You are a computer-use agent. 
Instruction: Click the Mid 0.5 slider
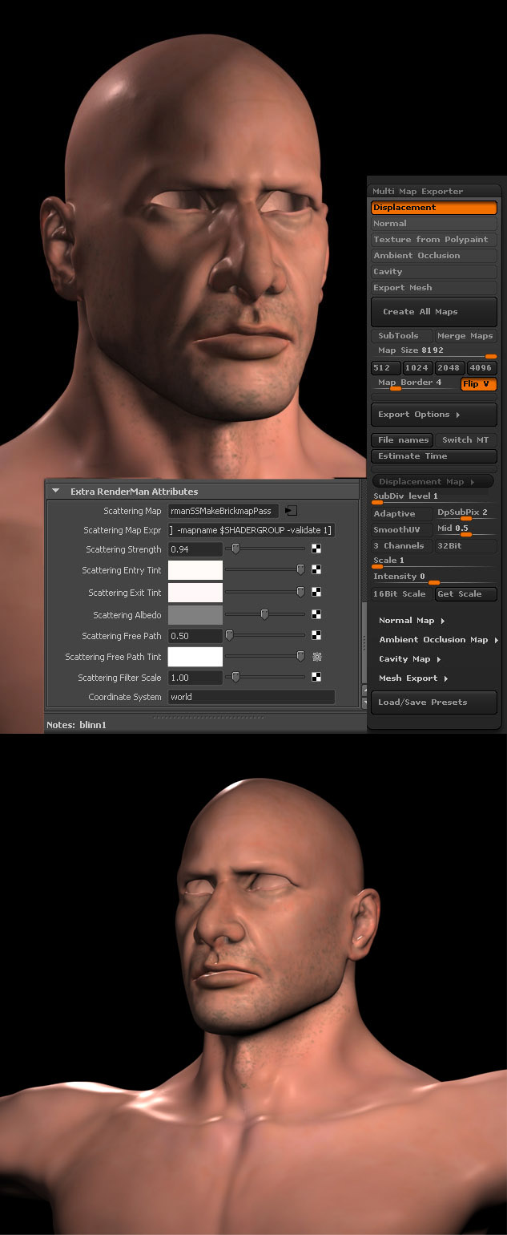(x=465, y=529)
